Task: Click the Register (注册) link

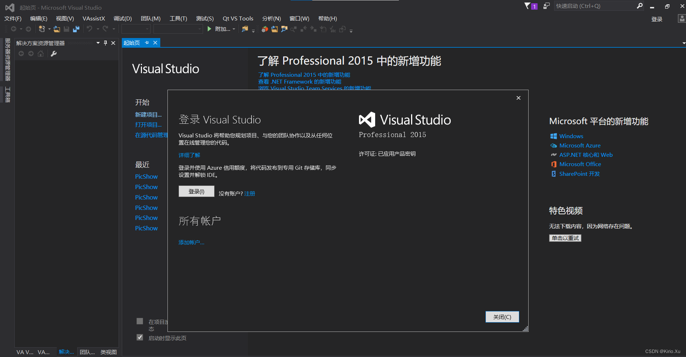Action: (250, 193)
